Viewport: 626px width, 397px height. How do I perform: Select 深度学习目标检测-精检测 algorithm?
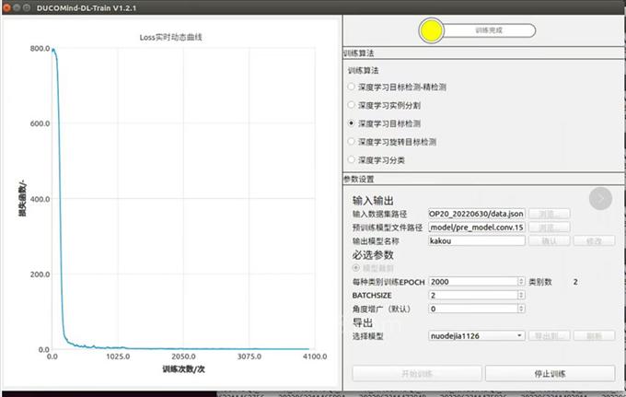pos(351,87)
